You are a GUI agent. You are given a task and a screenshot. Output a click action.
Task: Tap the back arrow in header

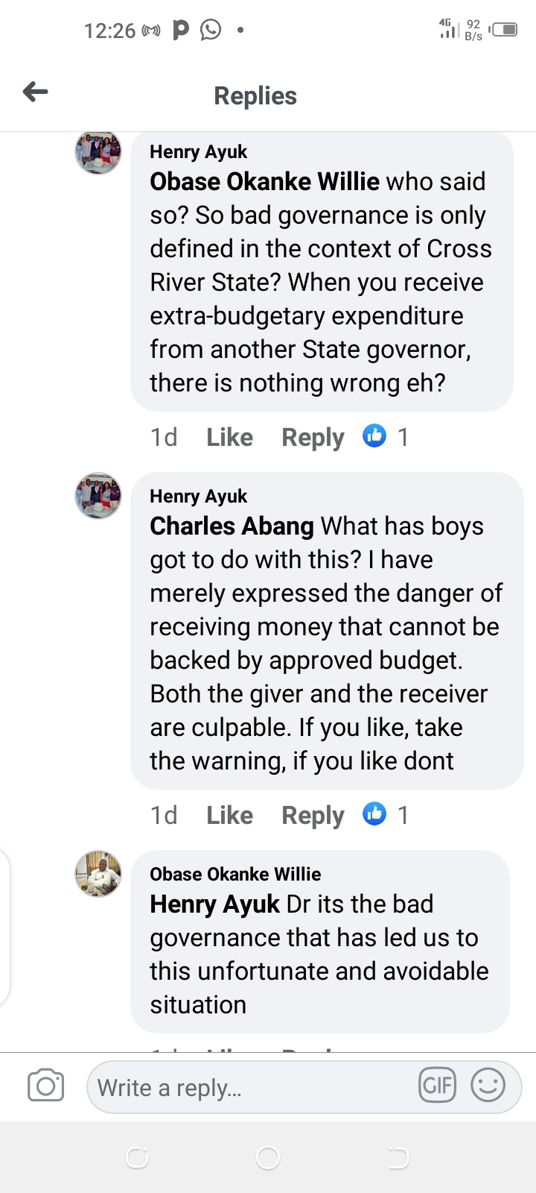pos(36,92)
